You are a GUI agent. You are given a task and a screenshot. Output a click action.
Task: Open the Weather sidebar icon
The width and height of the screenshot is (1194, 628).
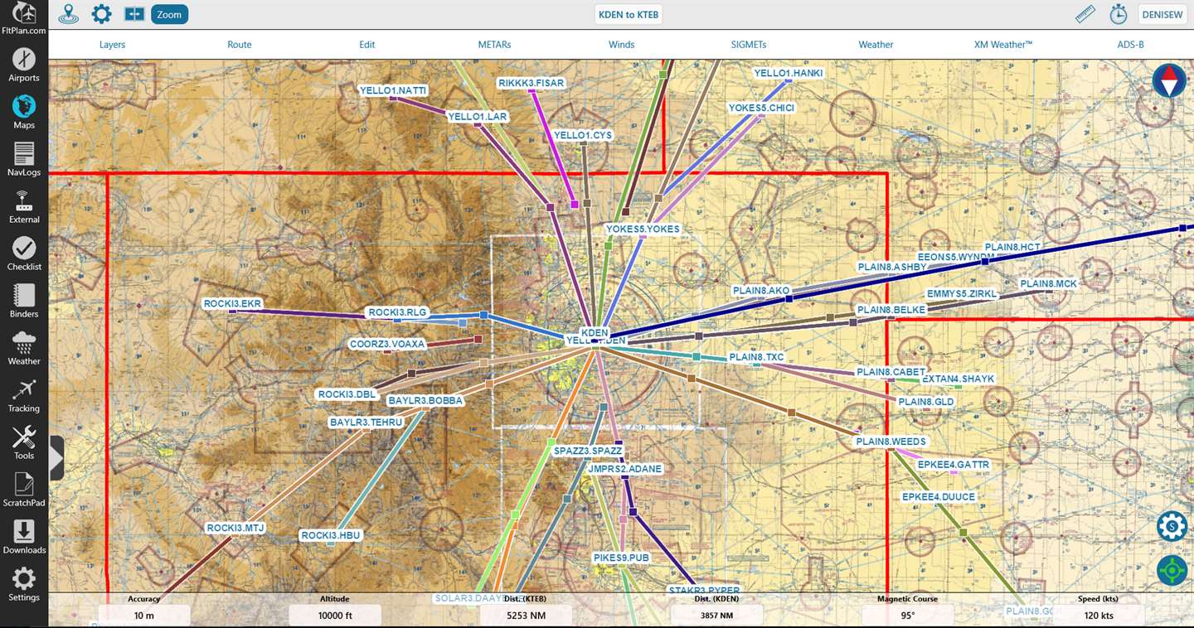point(24,348)
